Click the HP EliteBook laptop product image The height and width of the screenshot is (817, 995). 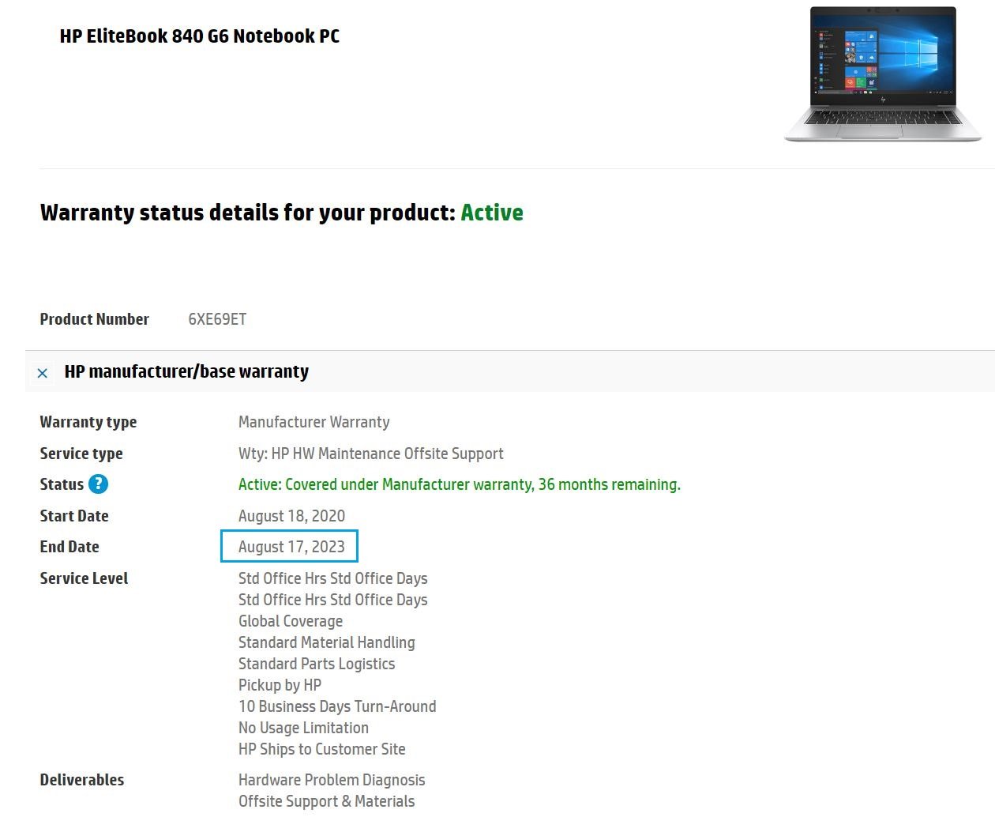coord(883,74)
